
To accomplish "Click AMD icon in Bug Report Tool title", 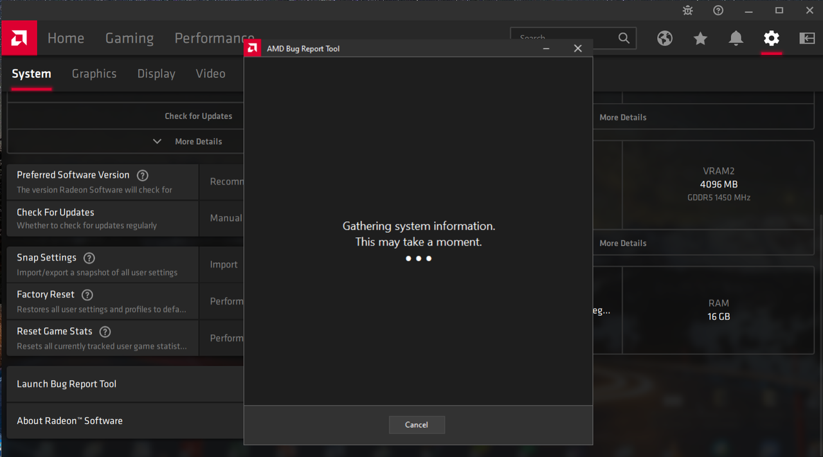I will 253,48.
